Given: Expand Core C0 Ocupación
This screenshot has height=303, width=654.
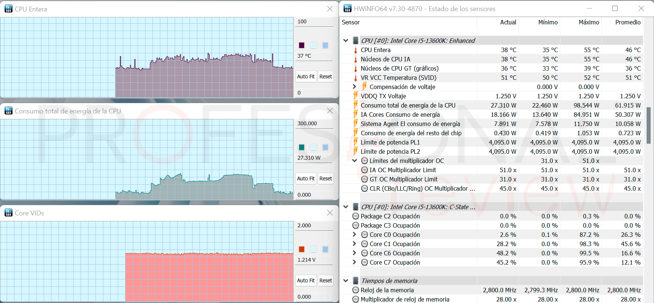Looking at the screenshot, I should 354,234.
